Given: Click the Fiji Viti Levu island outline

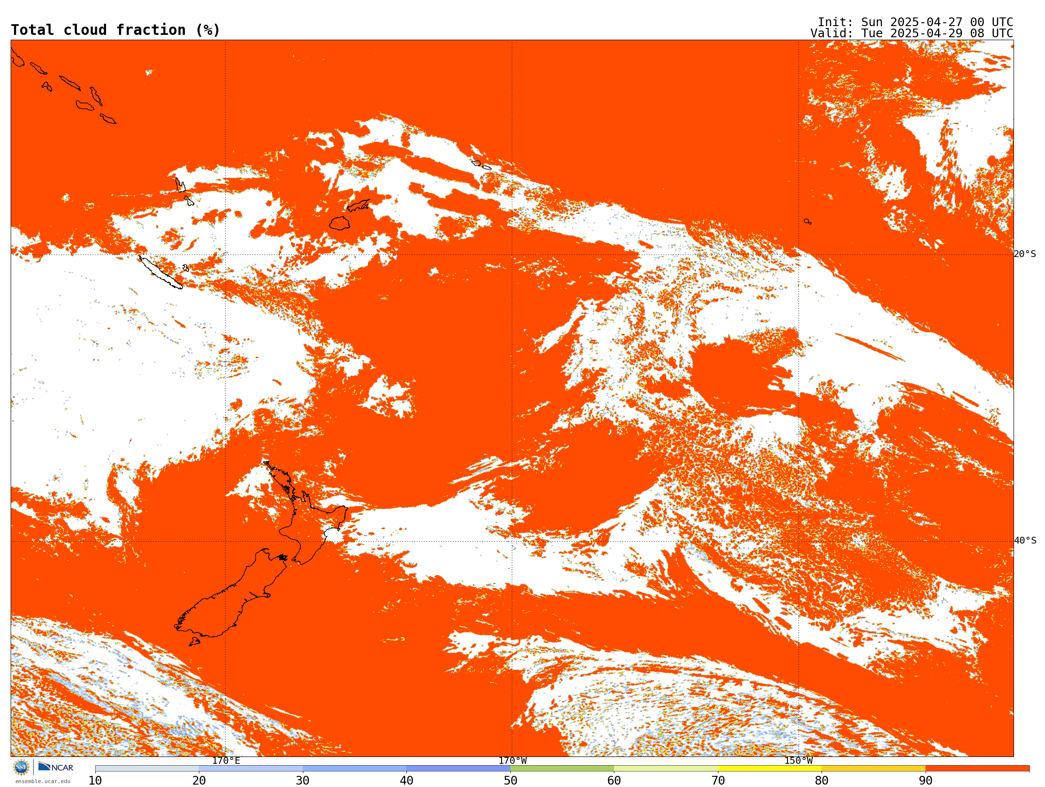Looking at the screenshot, I should pyautogui.click(x=340, y=223).
